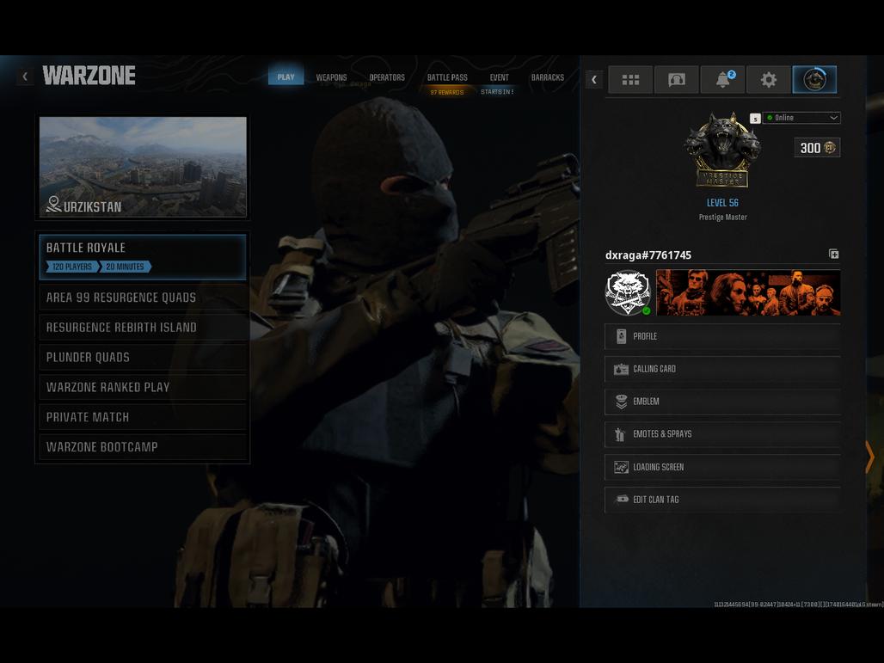
Task: Click the gold Prestige Master badge
Action: coord(722,150)
